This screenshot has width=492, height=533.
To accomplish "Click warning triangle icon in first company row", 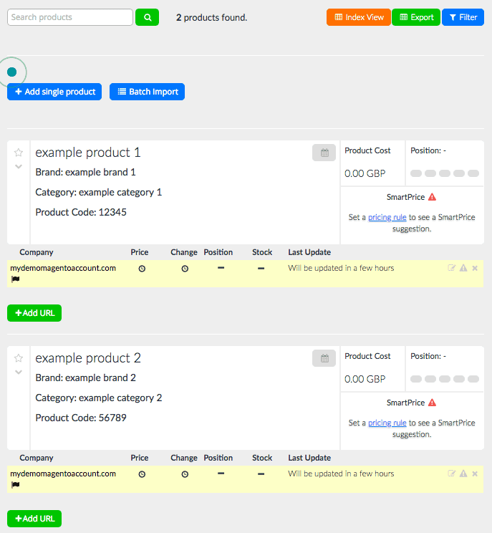I will (x=463, y=268).
